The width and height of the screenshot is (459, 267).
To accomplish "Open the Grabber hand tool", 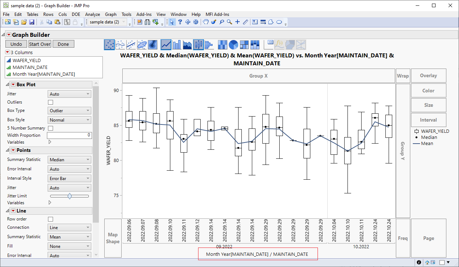I will pyautogui.click(x=205, y=22).
